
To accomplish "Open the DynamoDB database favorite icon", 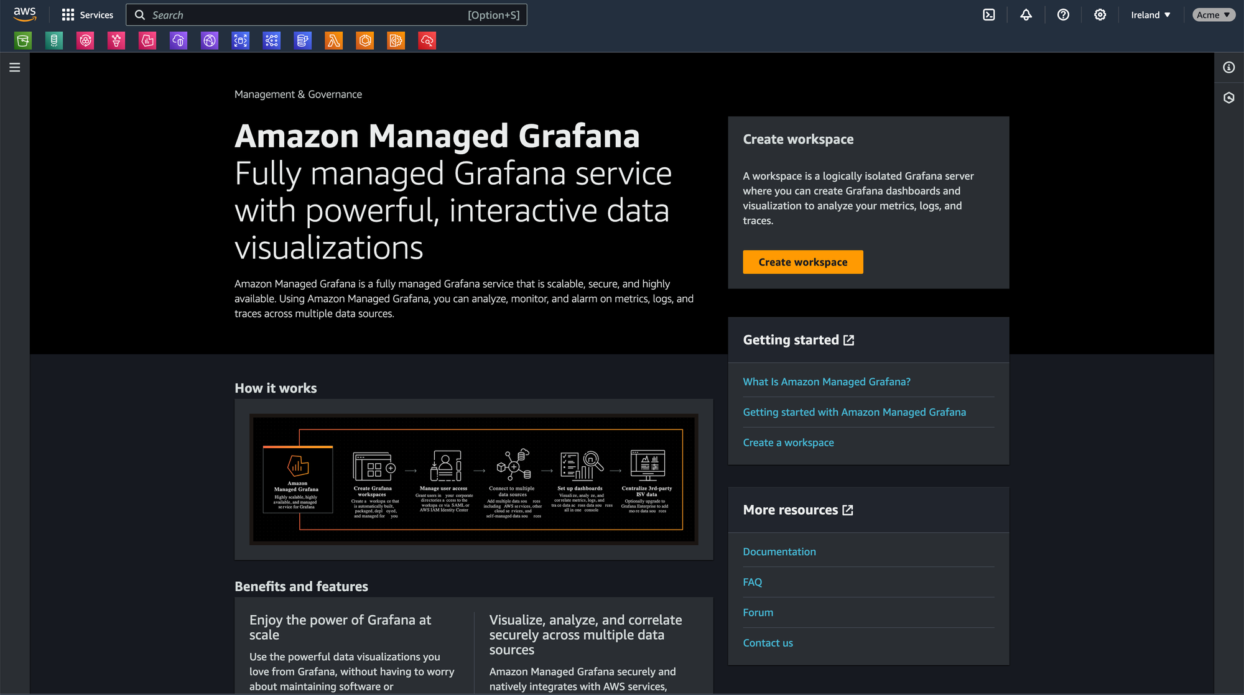I will click(54, 41).
